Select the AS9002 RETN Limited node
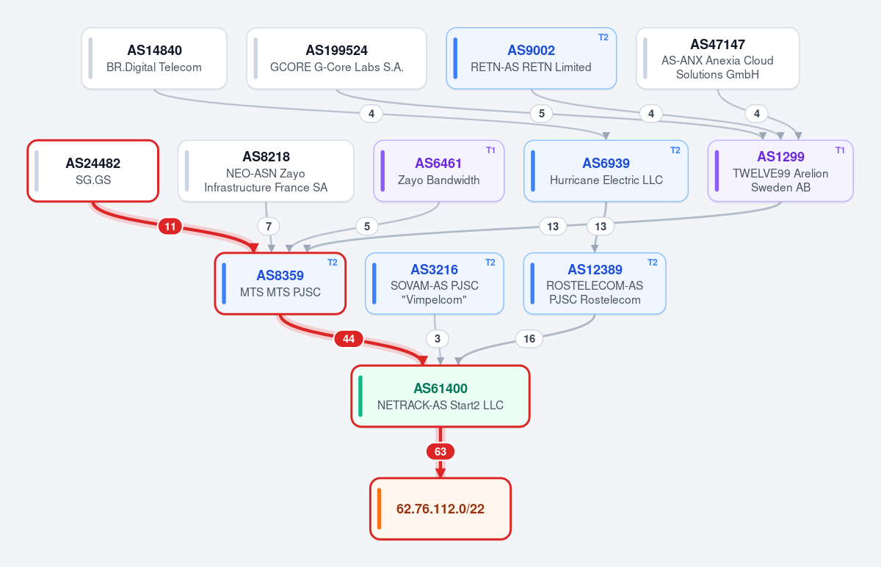Image resolution: width=881 pixels, height=567 pixels. (532, 59)
